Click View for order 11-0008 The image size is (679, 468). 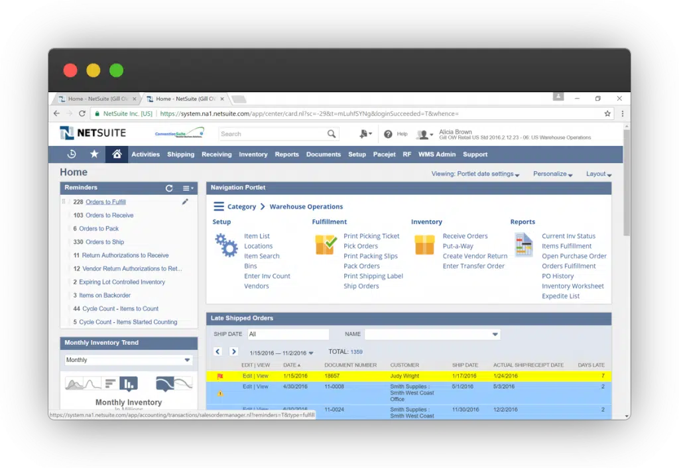263,386
